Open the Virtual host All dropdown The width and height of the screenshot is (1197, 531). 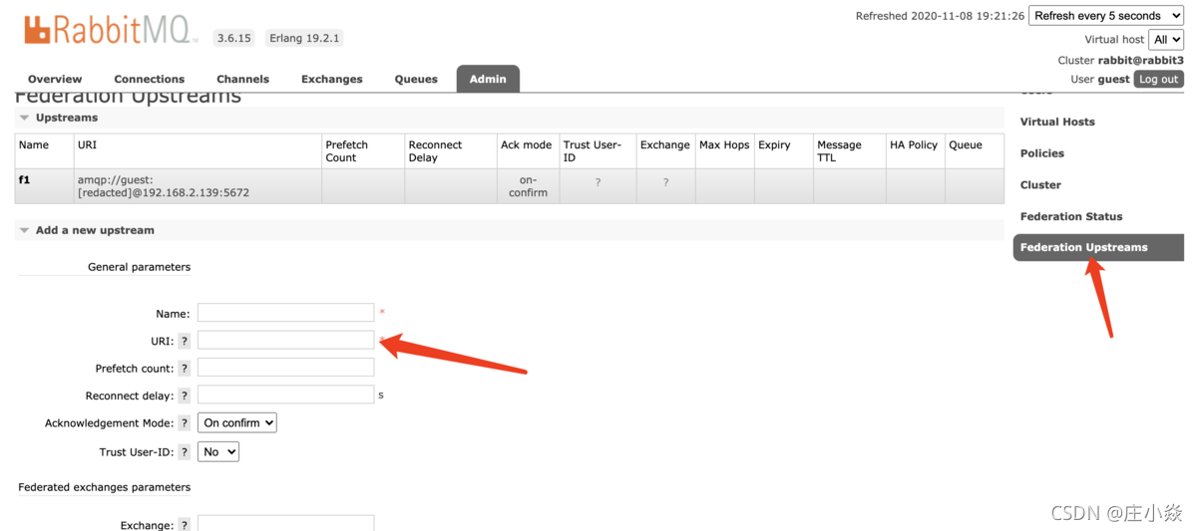pyautogui.click(x=1166, y=40)
